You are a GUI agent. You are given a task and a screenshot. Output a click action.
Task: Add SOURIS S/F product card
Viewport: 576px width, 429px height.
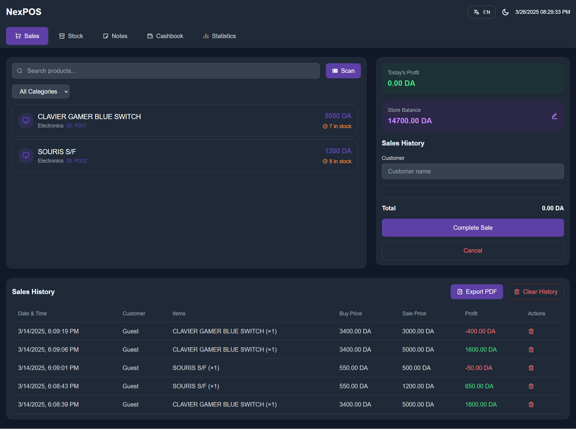click(185, 155)
